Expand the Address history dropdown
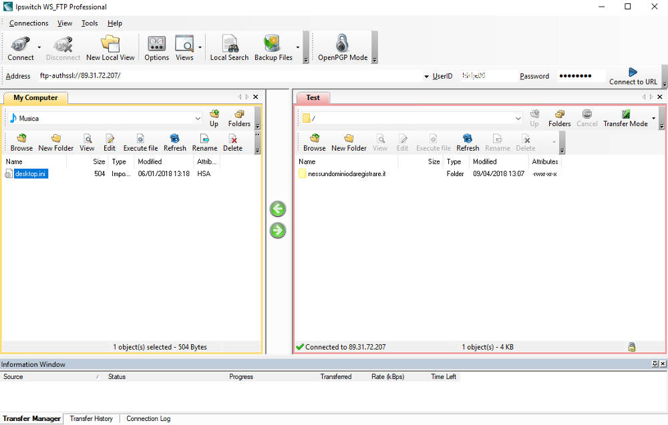 (x=426, y=77)
